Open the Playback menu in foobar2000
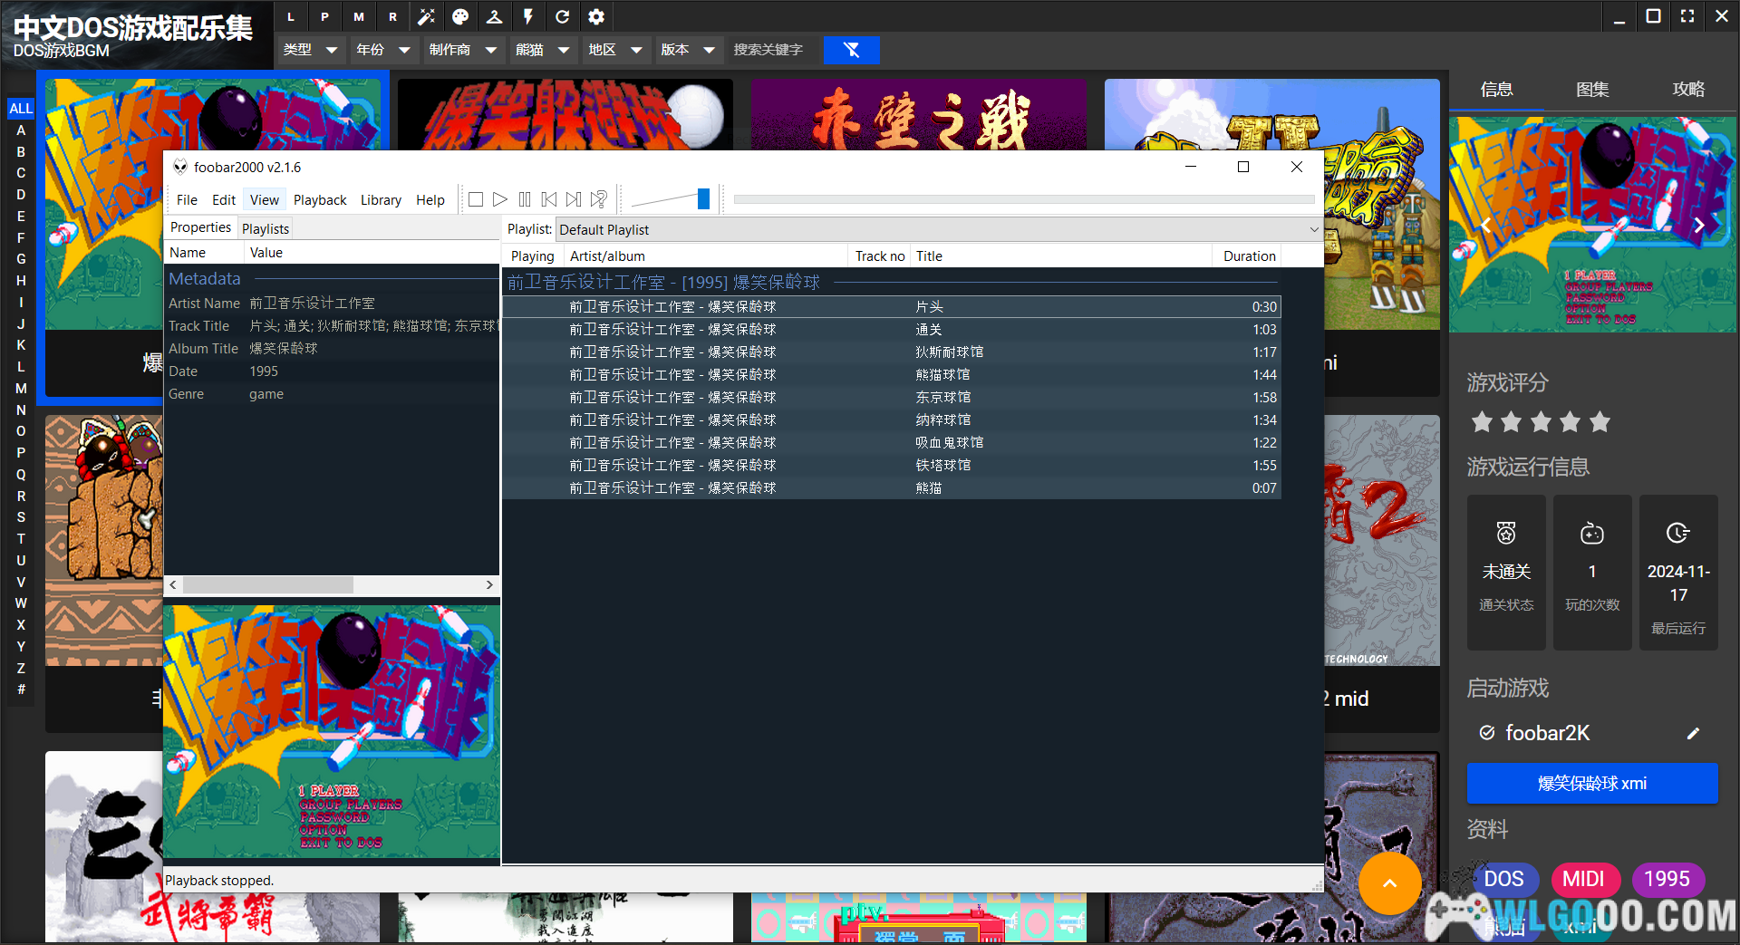Image resolution: width=1740 pixels, height=945 pixels. pyautogui.click(x=319, y=200)
